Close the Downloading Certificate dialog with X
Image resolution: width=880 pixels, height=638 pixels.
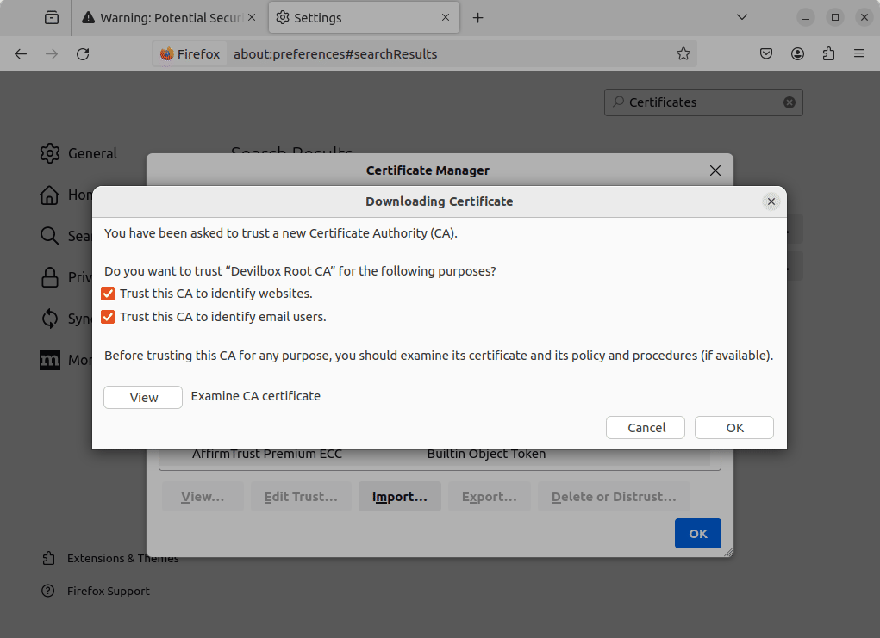point(771,201)
